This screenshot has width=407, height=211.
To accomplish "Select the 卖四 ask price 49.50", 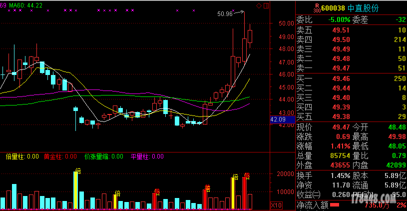I will (341, 40).
